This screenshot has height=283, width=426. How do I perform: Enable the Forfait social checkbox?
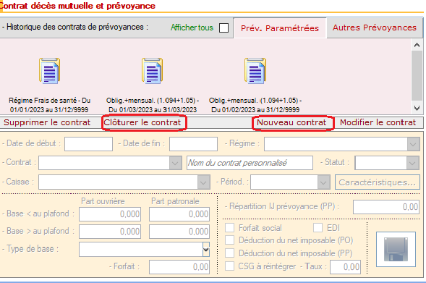click(x=229, y=227)
